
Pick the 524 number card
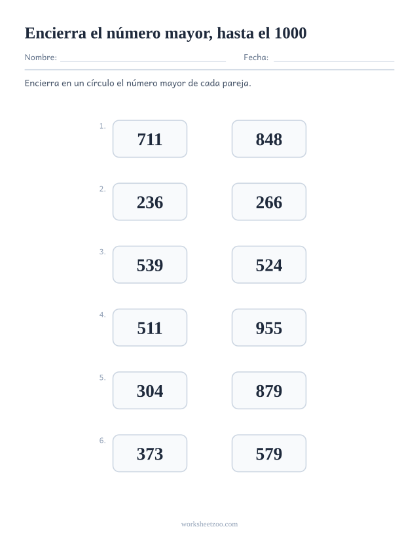pyautogui.click(x=269, y=265)
